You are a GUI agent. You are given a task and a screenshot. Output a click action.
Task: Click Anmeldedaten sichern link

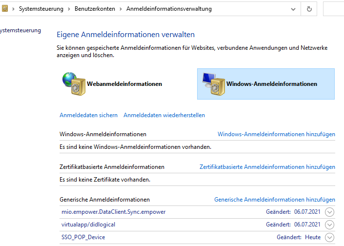[88, 115]
